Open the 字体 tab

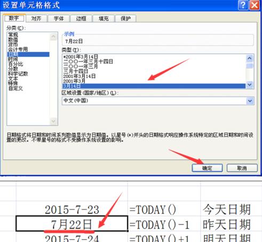59,18
